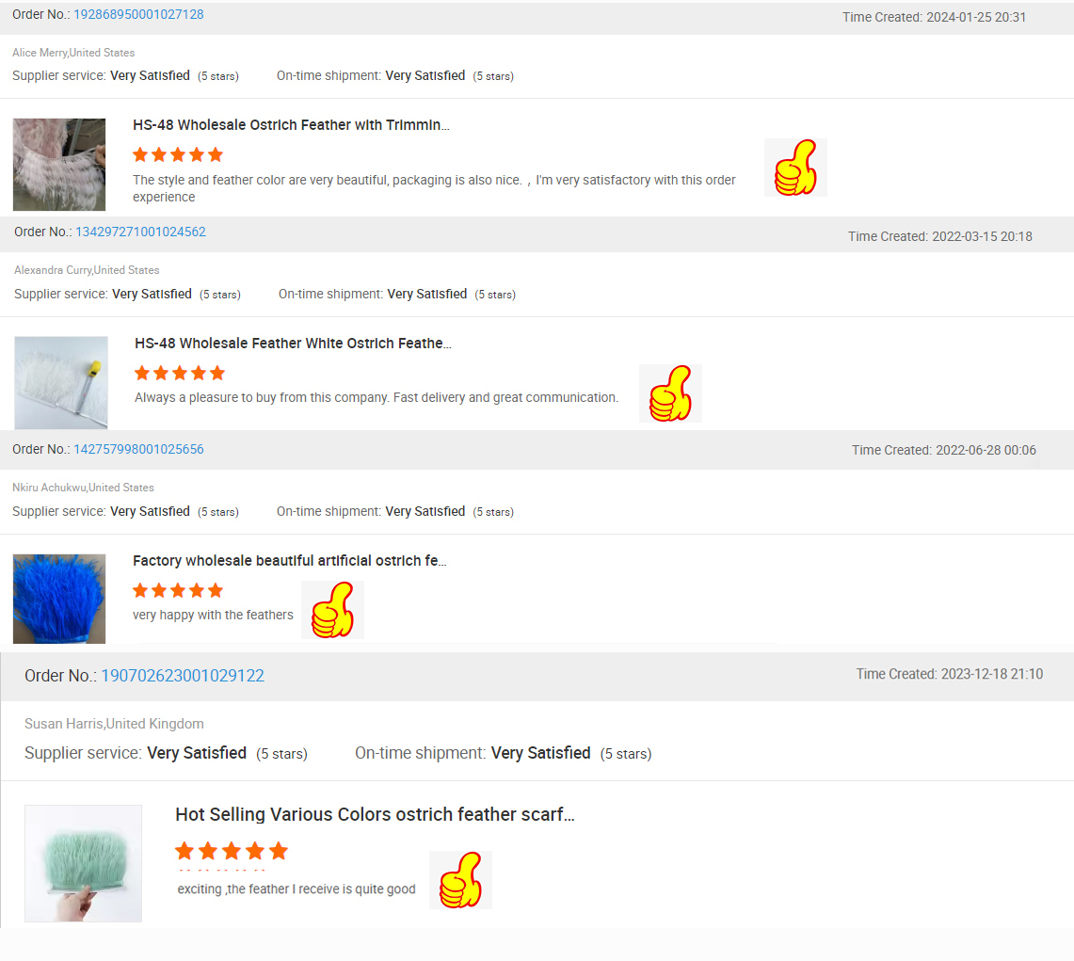
Task: Click thumbs-up icon beside 'very happy with the feathers'
Action: (x=332, y=610)
